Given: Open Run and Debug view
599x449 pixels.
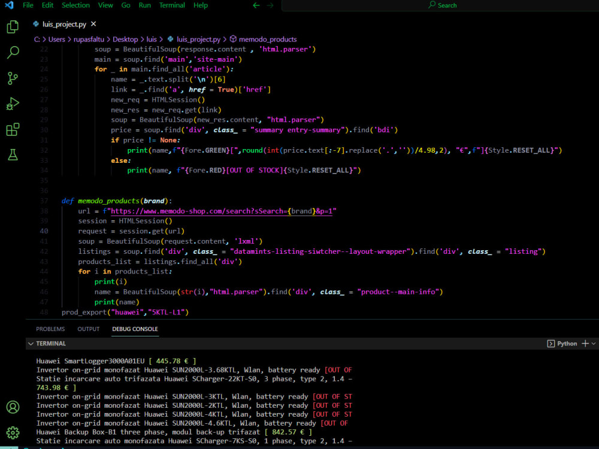Looking at the screenshot, I should click(x=13, y=104).
